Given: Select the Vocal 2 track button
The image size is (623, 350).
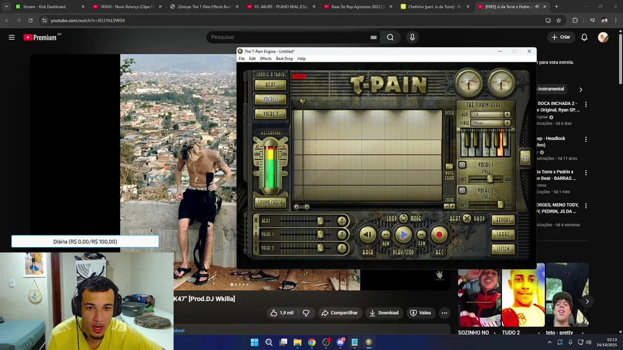Looking at the screenshot, I should point(271,114).
